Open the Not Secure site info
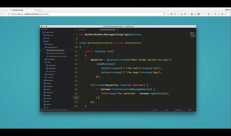The image size is (231, 136). [x=17, y=14]
